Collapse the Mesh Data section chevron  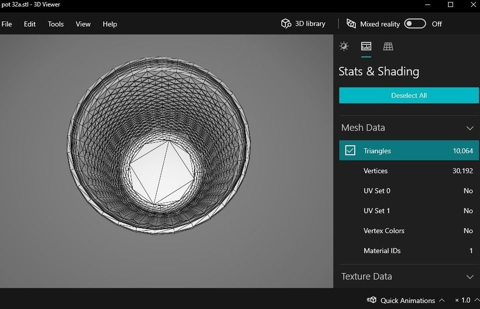470,128
